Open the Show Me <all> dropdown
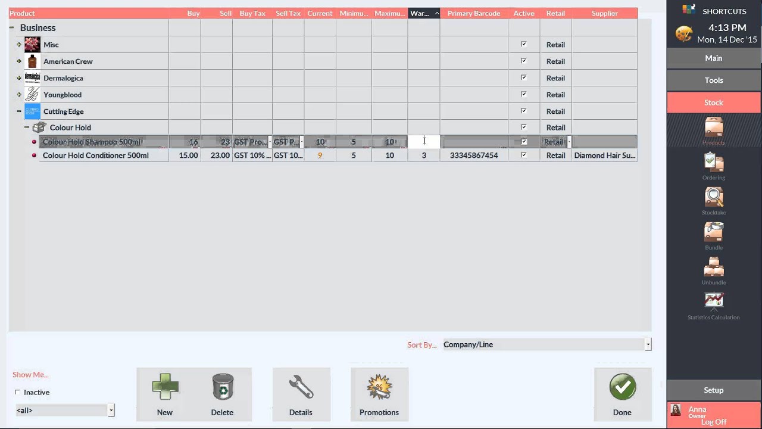 pos(111,410)
